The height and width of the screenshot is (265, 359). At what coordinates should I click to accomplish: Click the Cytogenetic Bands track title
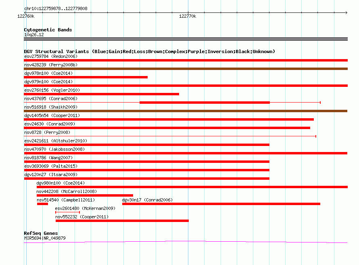pyautogui.click(x=48, y=30)
